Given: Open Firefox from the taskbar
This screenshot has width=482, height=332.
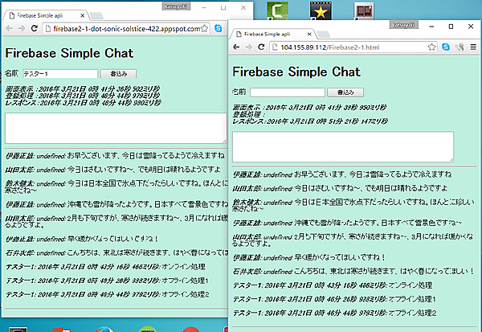Looking at the screenshot, I should click(104, 330).
